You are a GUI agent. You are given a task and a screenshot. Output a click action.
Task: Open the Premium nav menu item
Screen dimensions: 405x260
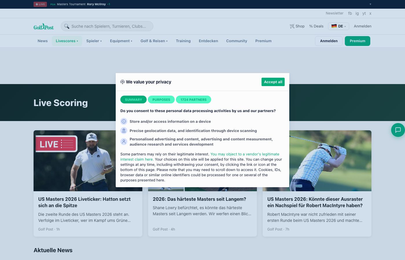coord(263,41)
